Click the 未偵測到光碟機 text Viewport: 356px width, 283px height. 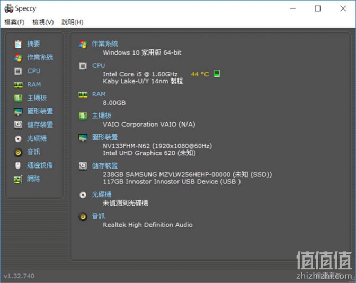[x=126, y=203]
